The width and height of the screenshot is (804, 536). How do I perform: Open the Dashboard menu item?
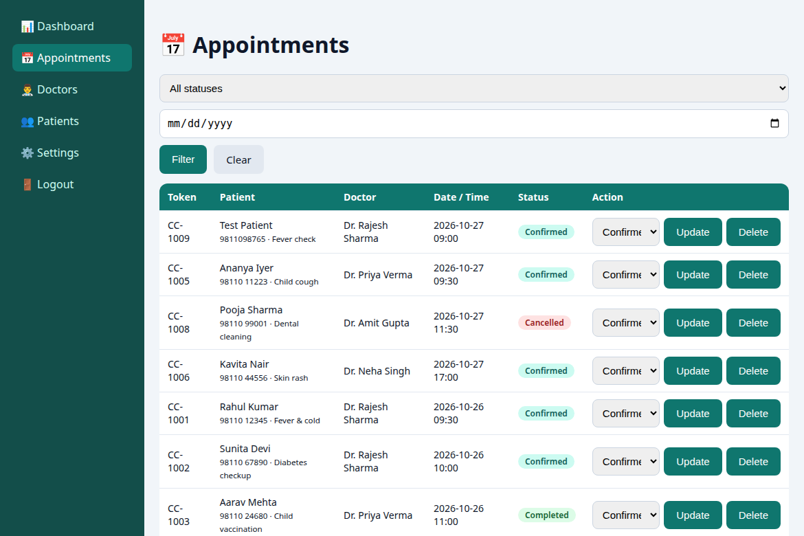click(x=71, y=26)
